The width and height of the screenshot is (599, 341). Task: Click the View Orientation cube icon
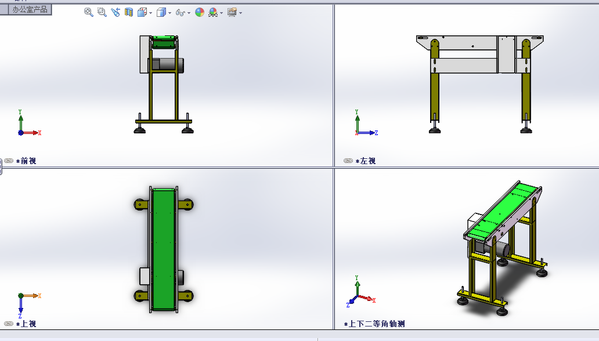[x=142, y=12]
